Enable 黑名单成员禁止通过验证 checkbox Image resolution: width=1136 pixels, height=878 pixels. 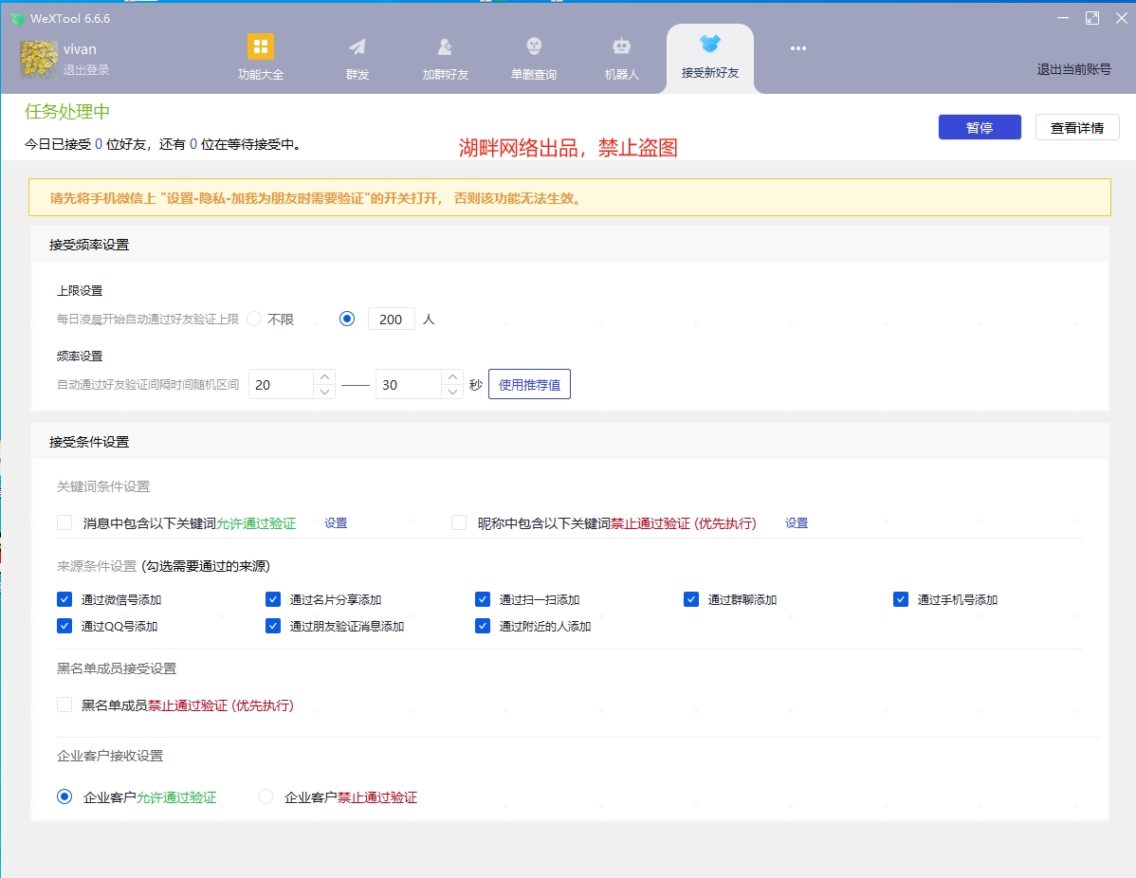(64, 704)
